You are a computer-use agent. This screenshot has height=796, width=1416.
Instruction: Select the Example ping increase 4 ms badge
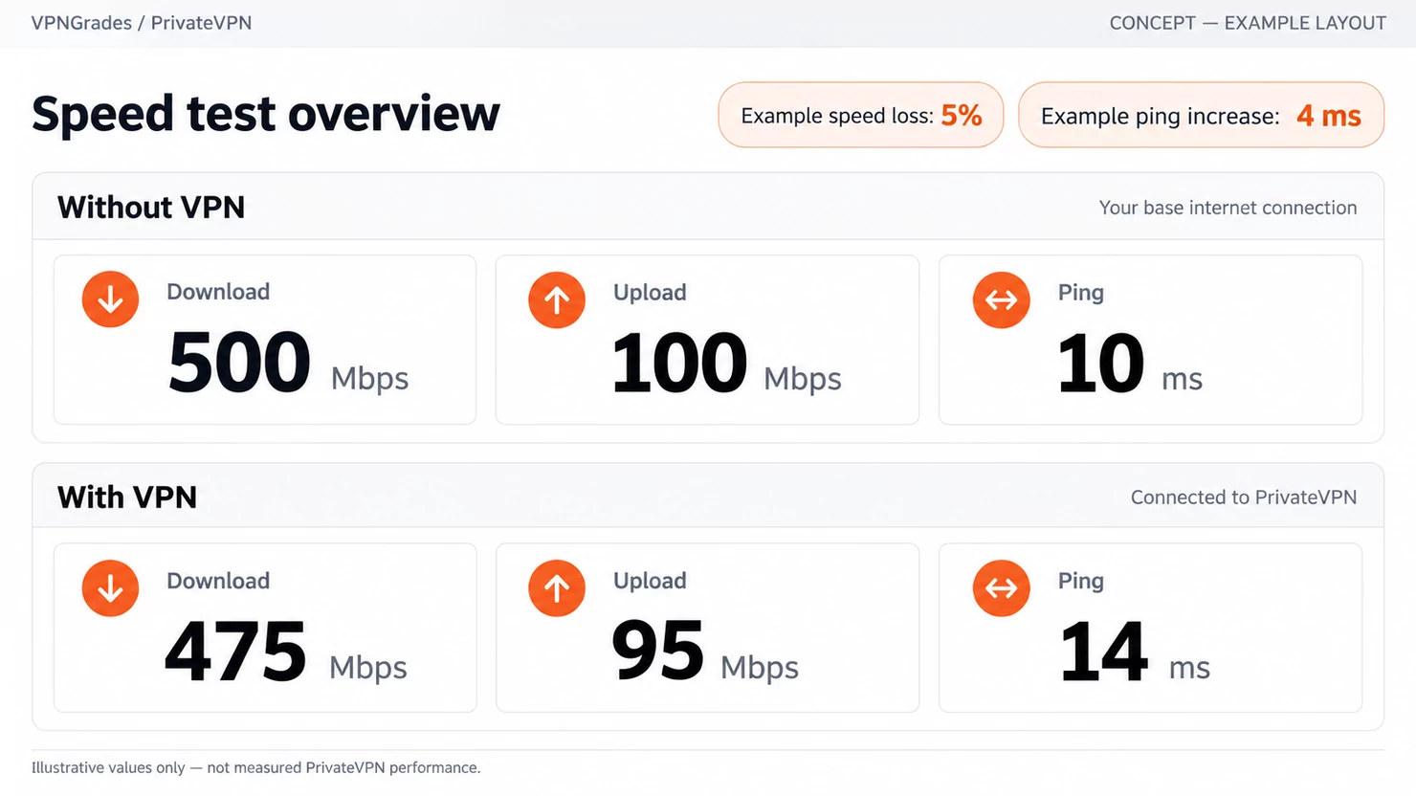point(1201,115)
